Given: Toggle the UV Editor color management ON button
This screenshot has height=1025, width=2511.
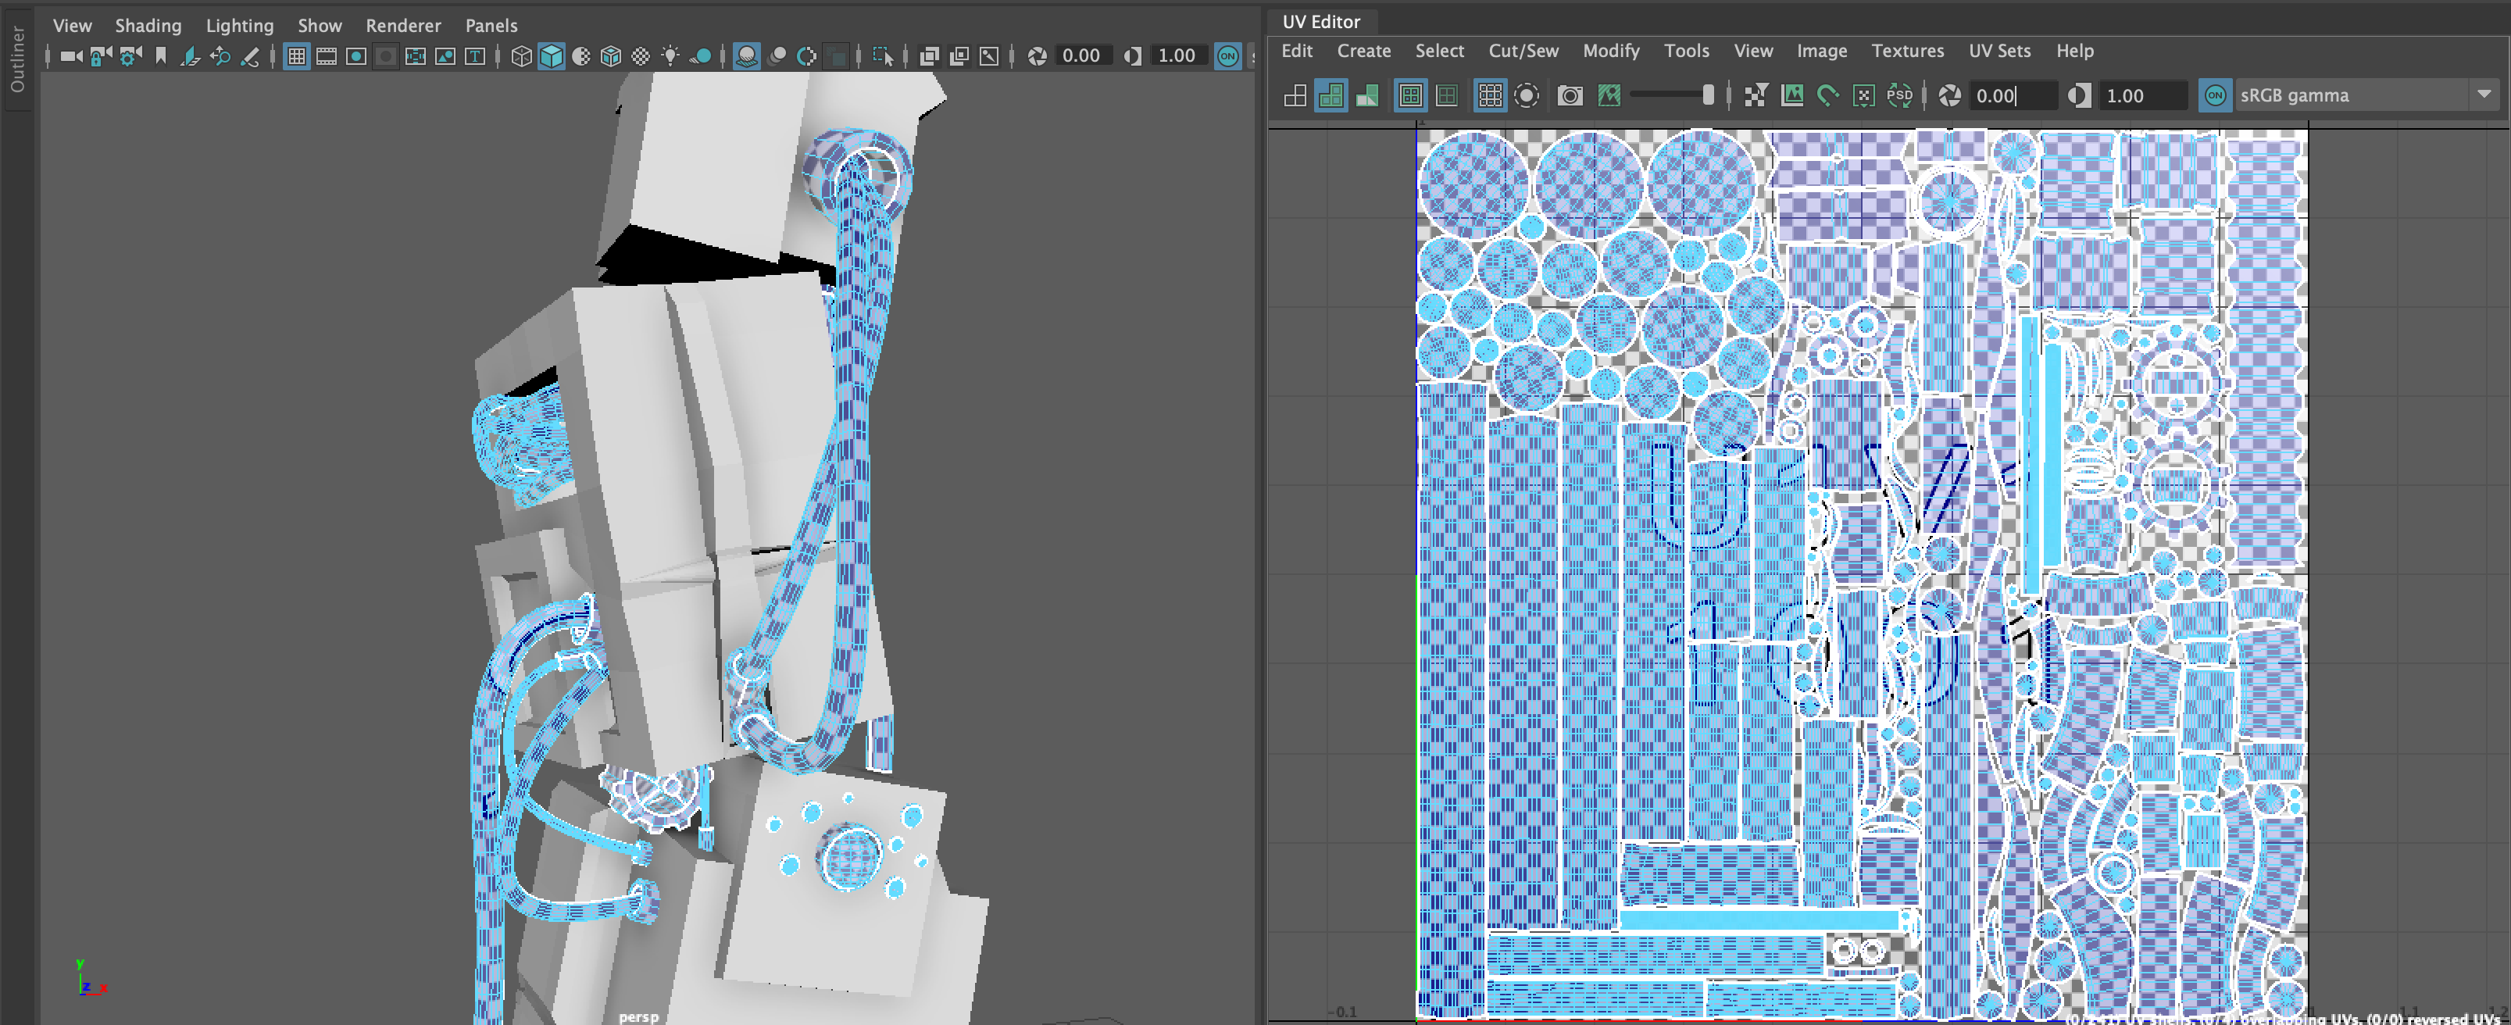Looking at the screenshot, I should [x=2215, y=95].
